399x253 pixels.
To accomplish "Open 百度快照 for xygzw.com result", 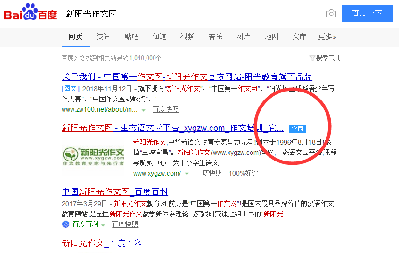I will click(209, 173).
